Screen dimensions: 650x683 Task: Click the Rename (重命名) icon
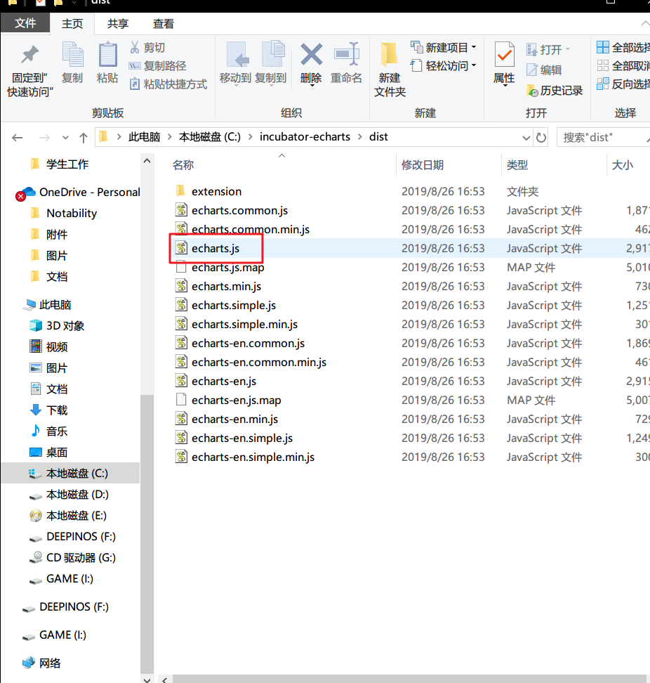point(346,54)
